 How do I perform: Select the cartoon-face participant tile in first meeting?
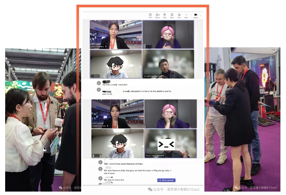click(116, 64)
